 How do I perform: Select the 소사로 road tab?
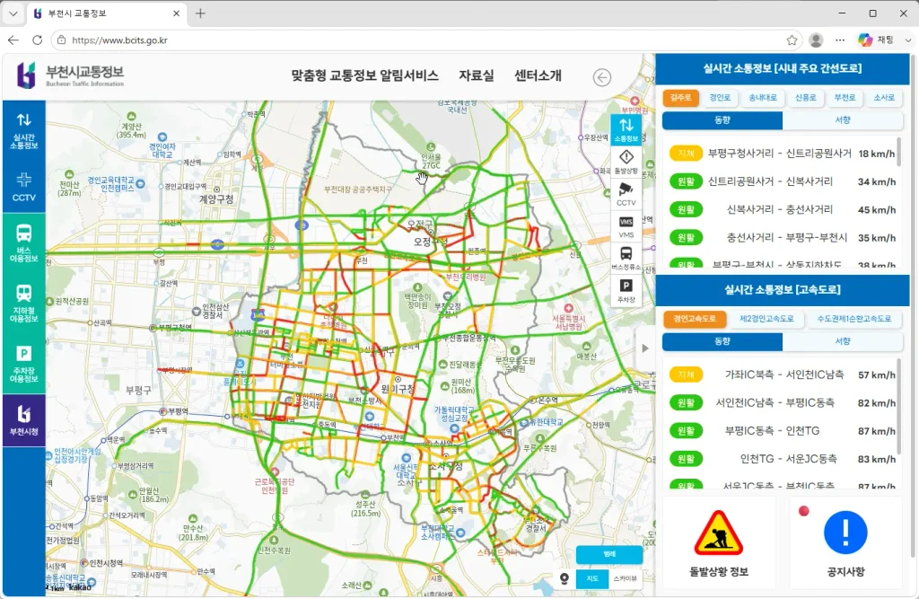click(x=884, y=98)
